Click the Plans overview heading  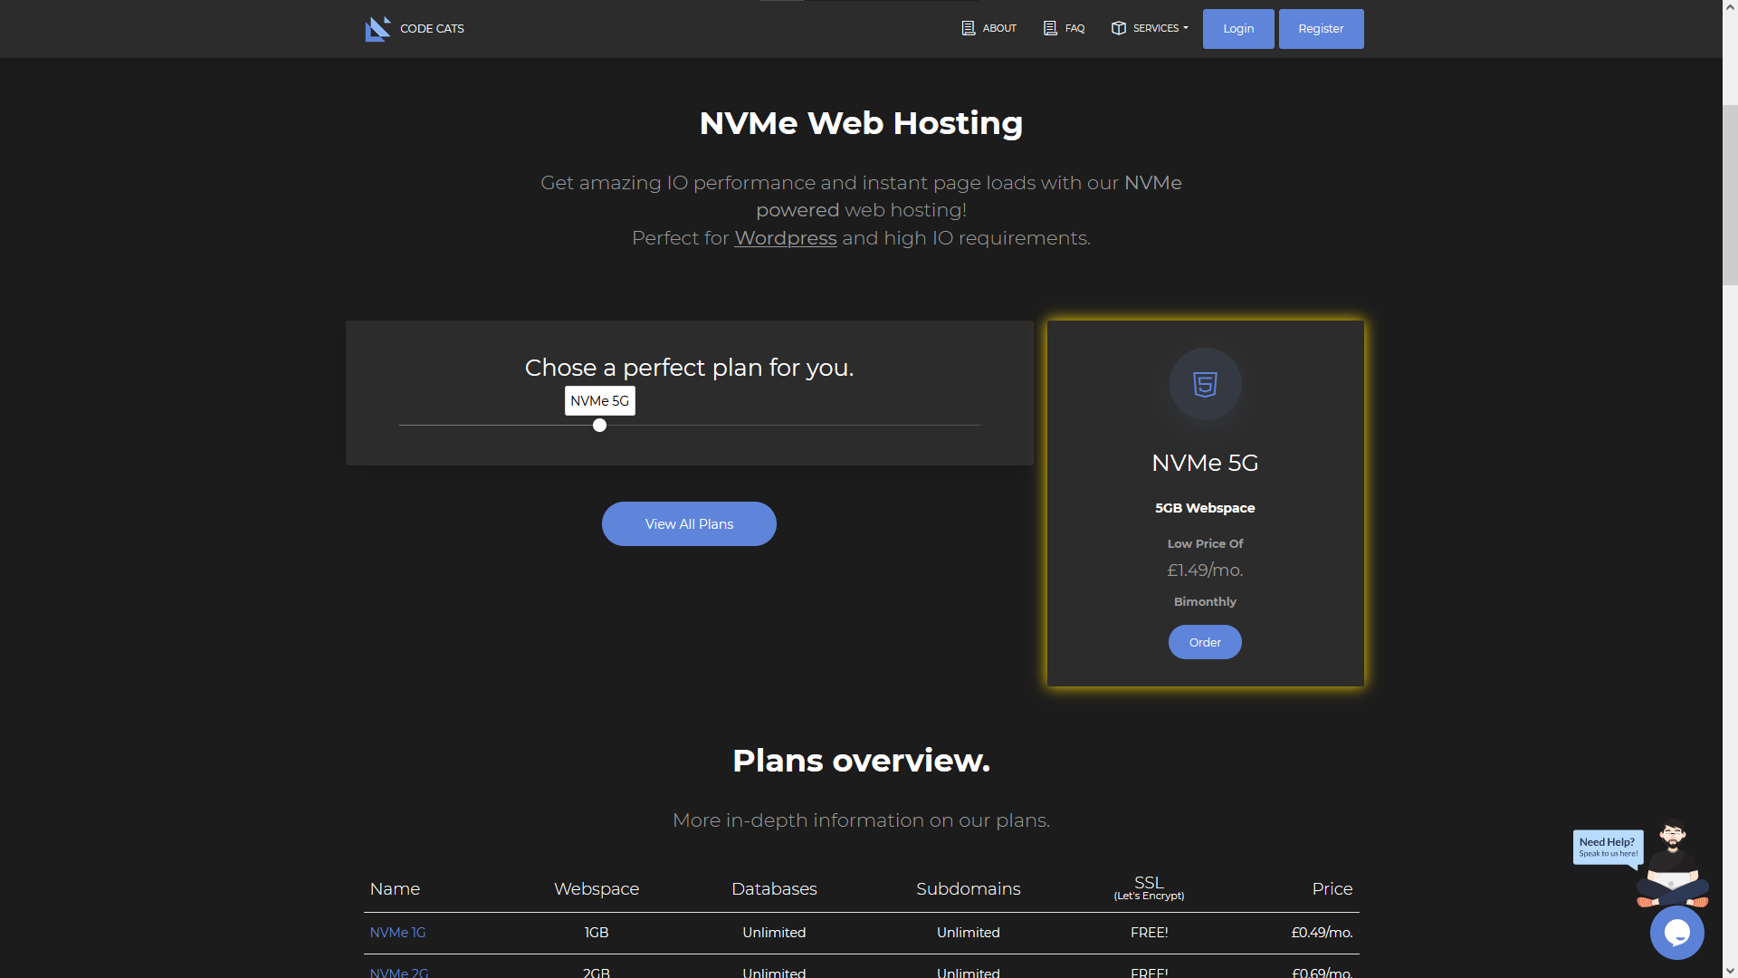click(861, 761)
